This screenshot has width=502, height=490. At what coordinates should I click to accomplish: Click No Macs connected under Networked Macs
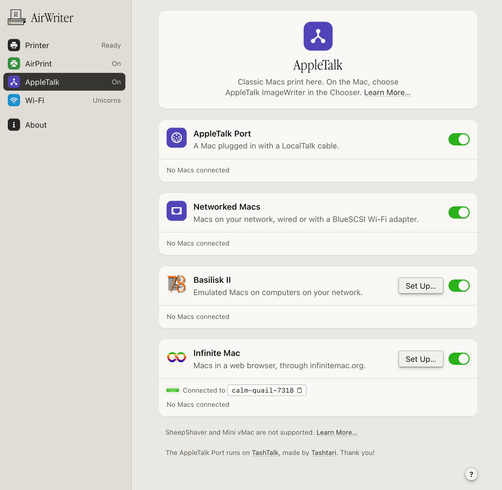point(198,243)
